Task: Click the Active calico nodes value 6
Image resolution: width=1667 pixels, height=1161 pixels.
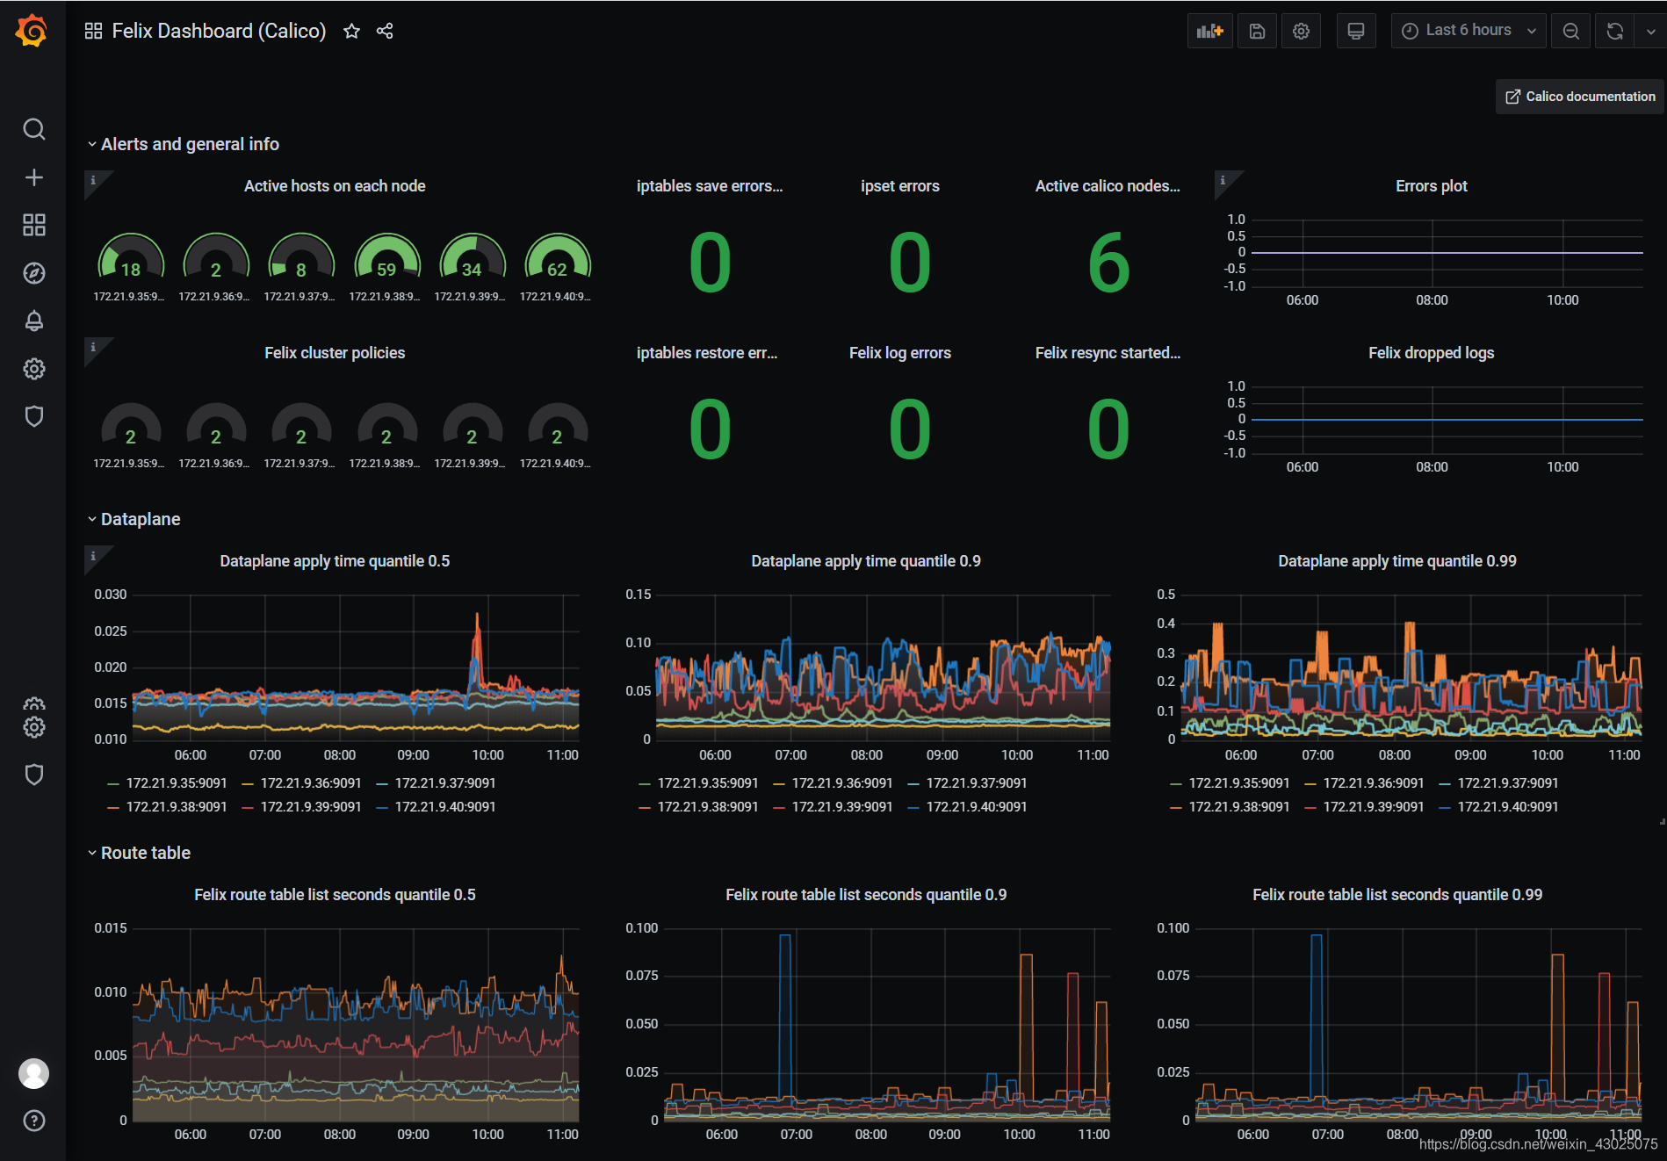Action: pyautogui.click(x=1108, y=263)
